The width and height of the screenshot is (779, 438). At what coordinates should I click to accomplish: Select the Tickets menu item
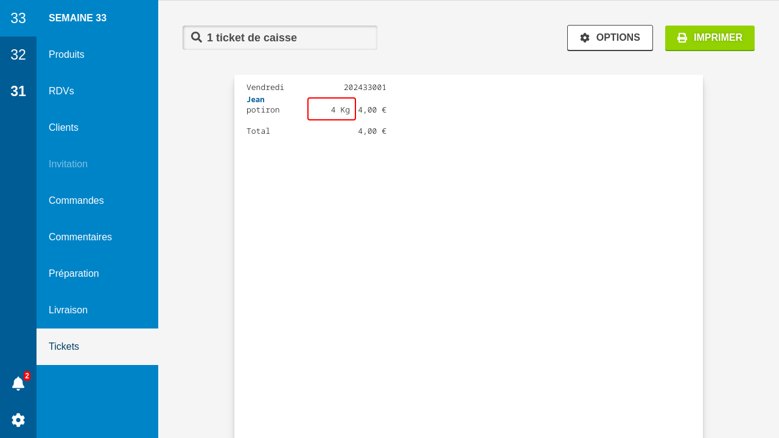pyautogui.click(x=64, y=347)
